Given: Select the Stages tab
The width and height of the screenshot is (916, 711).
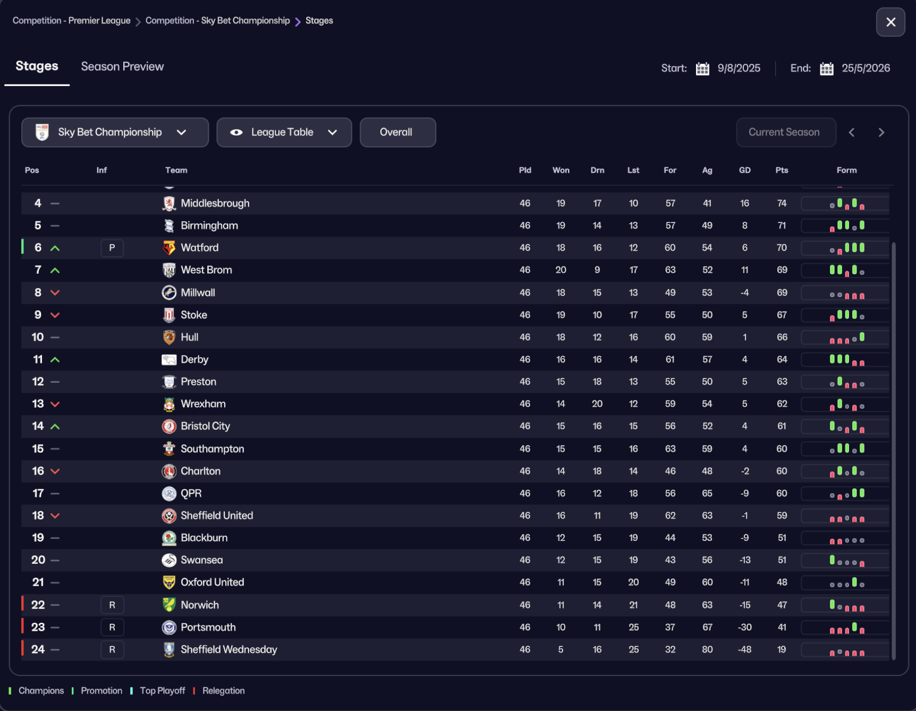Looking at the screenshot, I should pyautogui.click(x=37, y=66).
